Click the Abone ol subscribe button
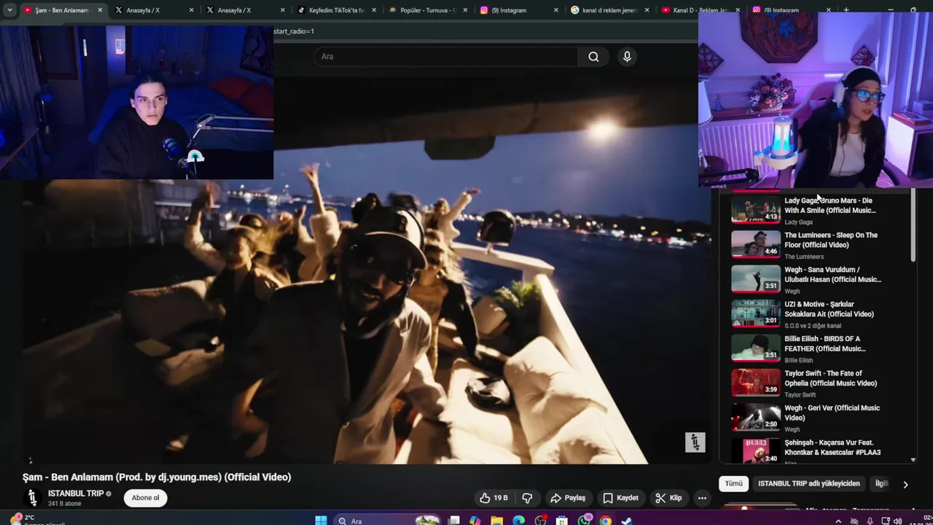 pyautogui.click(x=145, y=498)
